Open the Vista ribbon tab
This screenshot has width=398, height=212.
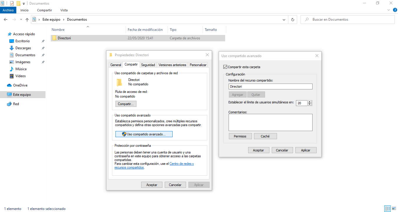pyautogui.click(x=64, y=10)
